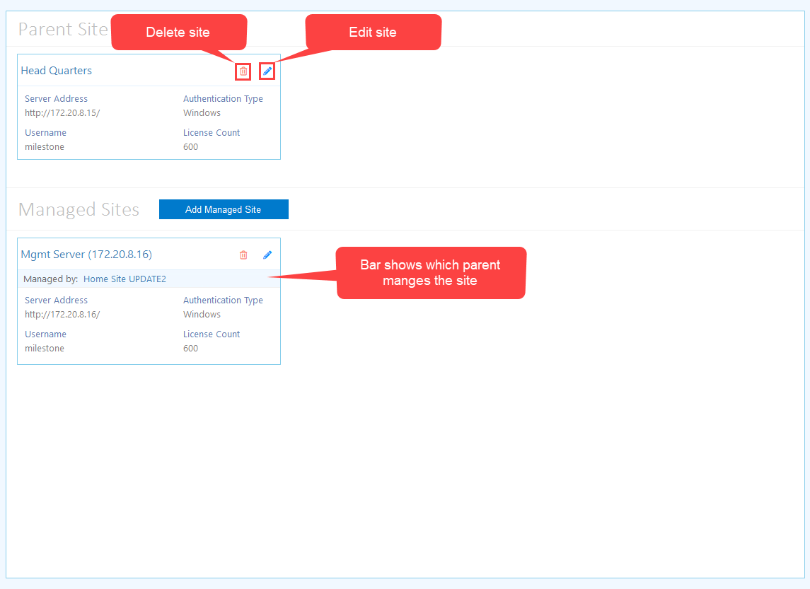The width and height of the screenshot is (810, 589).
Task: Select the http://172.20.8.15/ server address
Action: pyautogui.click(x=62, y=113)
